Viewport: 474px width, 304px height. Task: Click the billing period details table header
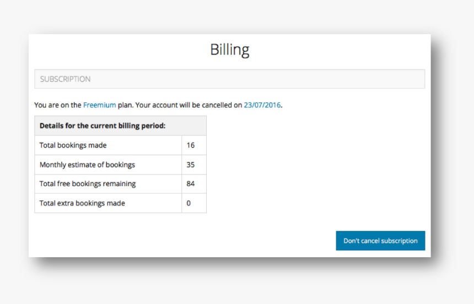tap(120, 126)
